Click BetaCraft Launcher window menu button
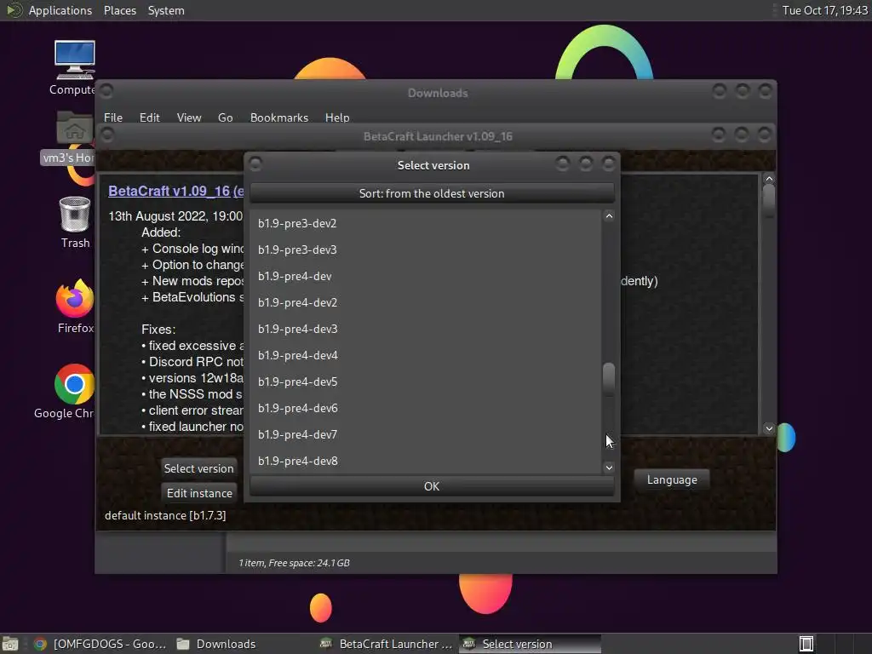The height and width of the screenshot is (654, 872). point(107,135)
